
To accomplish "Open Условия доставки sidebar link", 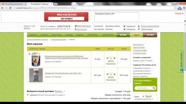I will [140, 50].
